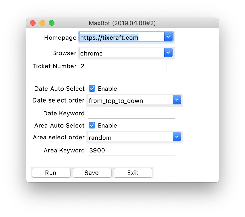
Task: Expand the Browser dropdown arrow
Action: (168, 52)
